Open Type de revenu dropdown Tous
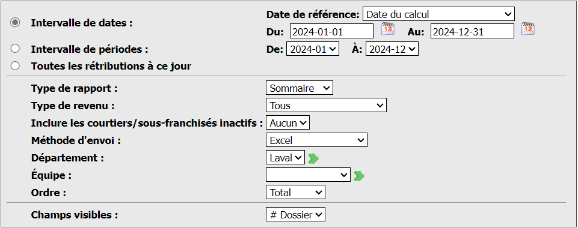The width and height of the screenshot is (578, 228). pyautogui.click(x=326, y=106)
